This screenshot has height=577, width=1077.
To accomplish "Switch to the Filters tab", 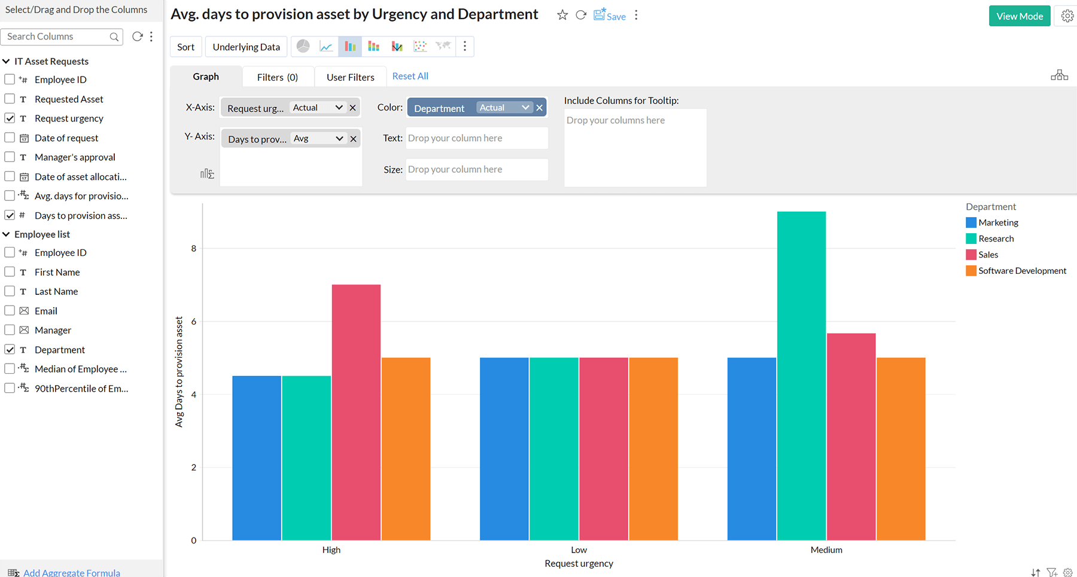I will (x=277, y=77).
